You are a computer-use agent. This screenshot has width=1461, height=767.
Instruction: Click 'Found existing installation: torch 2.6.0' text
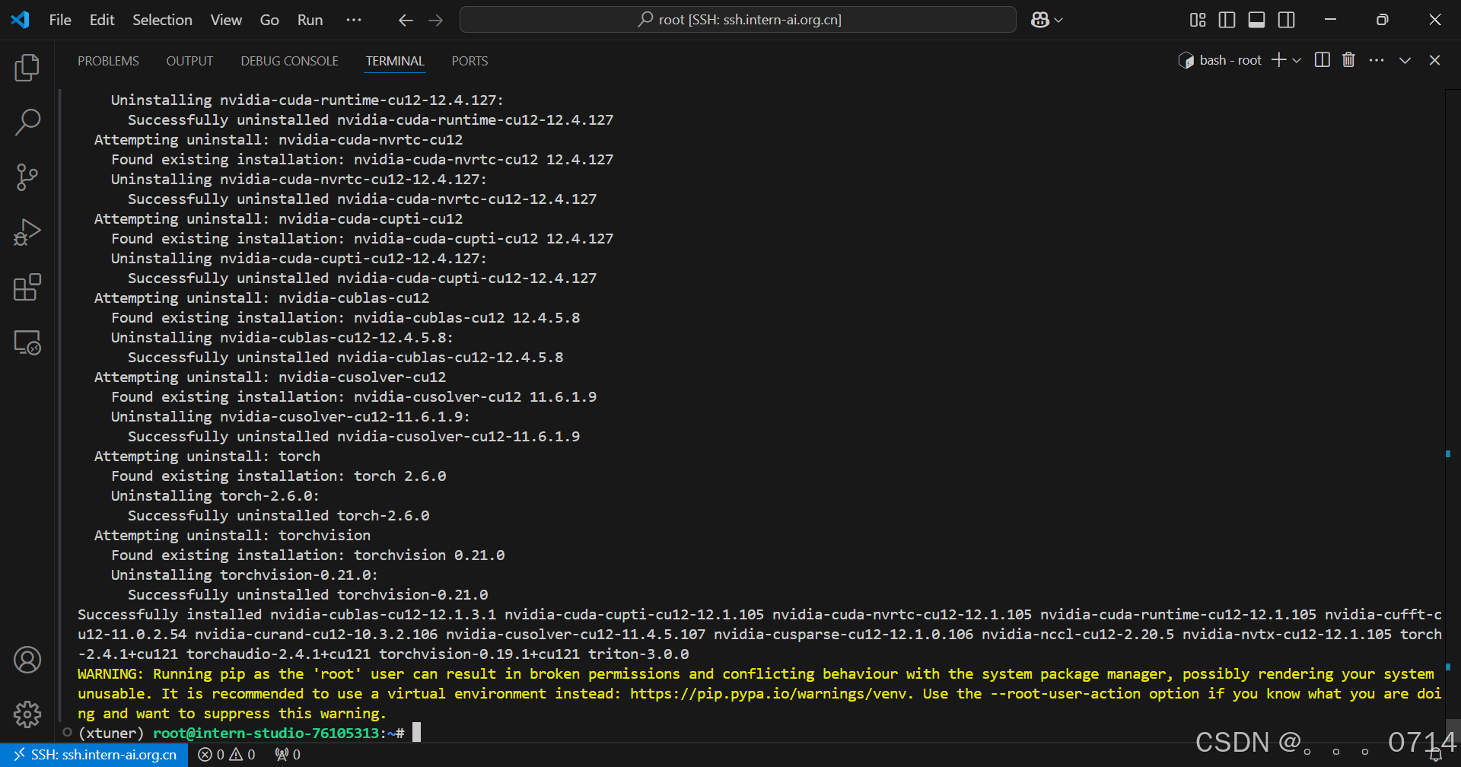point(279,476)
